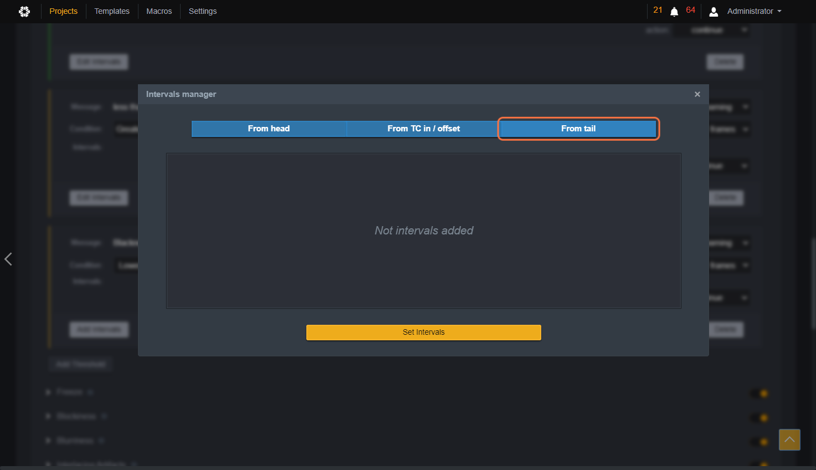Close the Intervals manager dialog
Viewport: 816px width, 470px height.
coord(697,94)
